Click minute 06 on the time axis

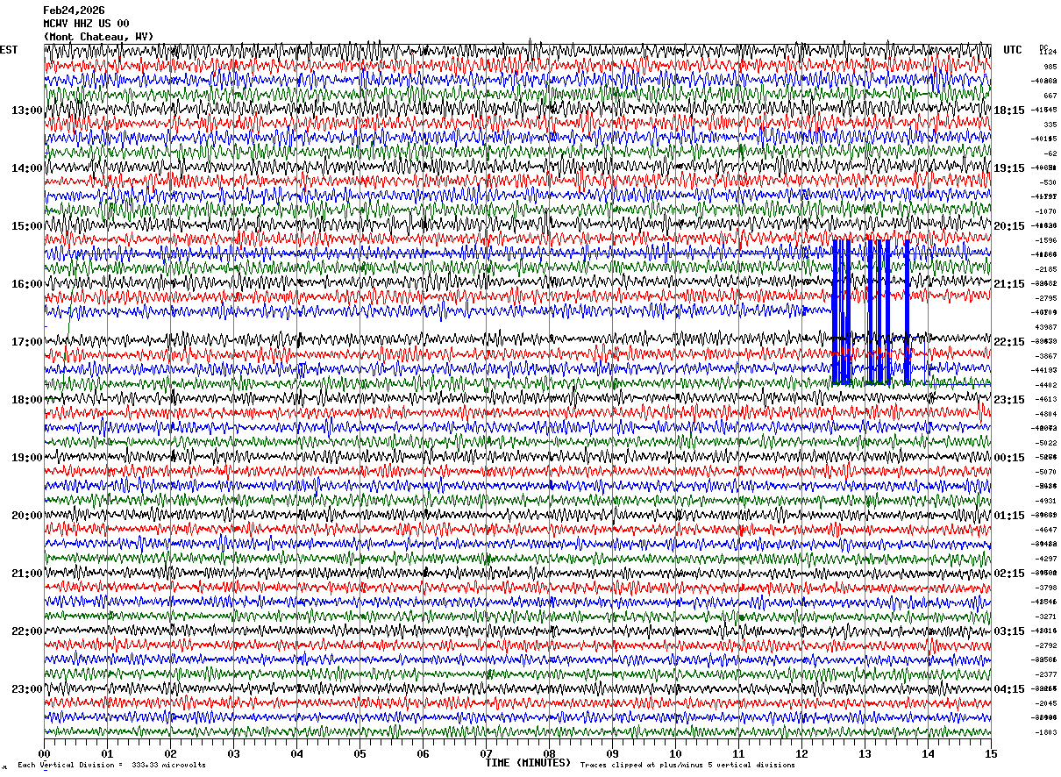tap(423, 753)
